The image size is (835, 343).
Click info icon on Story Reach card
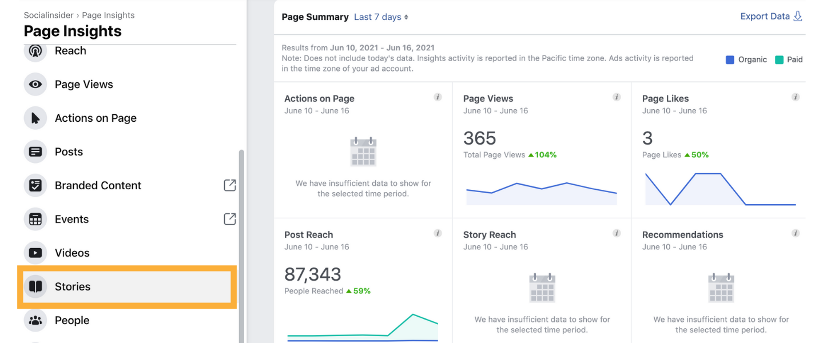pos(617,233)
